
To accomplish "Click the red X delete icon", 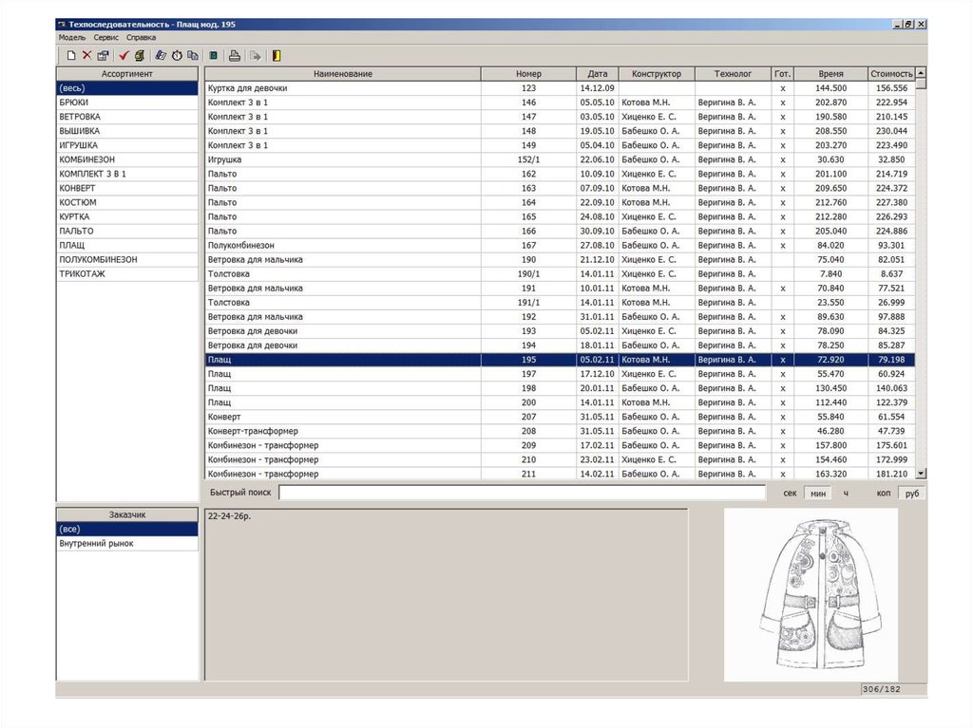I will [x=86, y=56].
